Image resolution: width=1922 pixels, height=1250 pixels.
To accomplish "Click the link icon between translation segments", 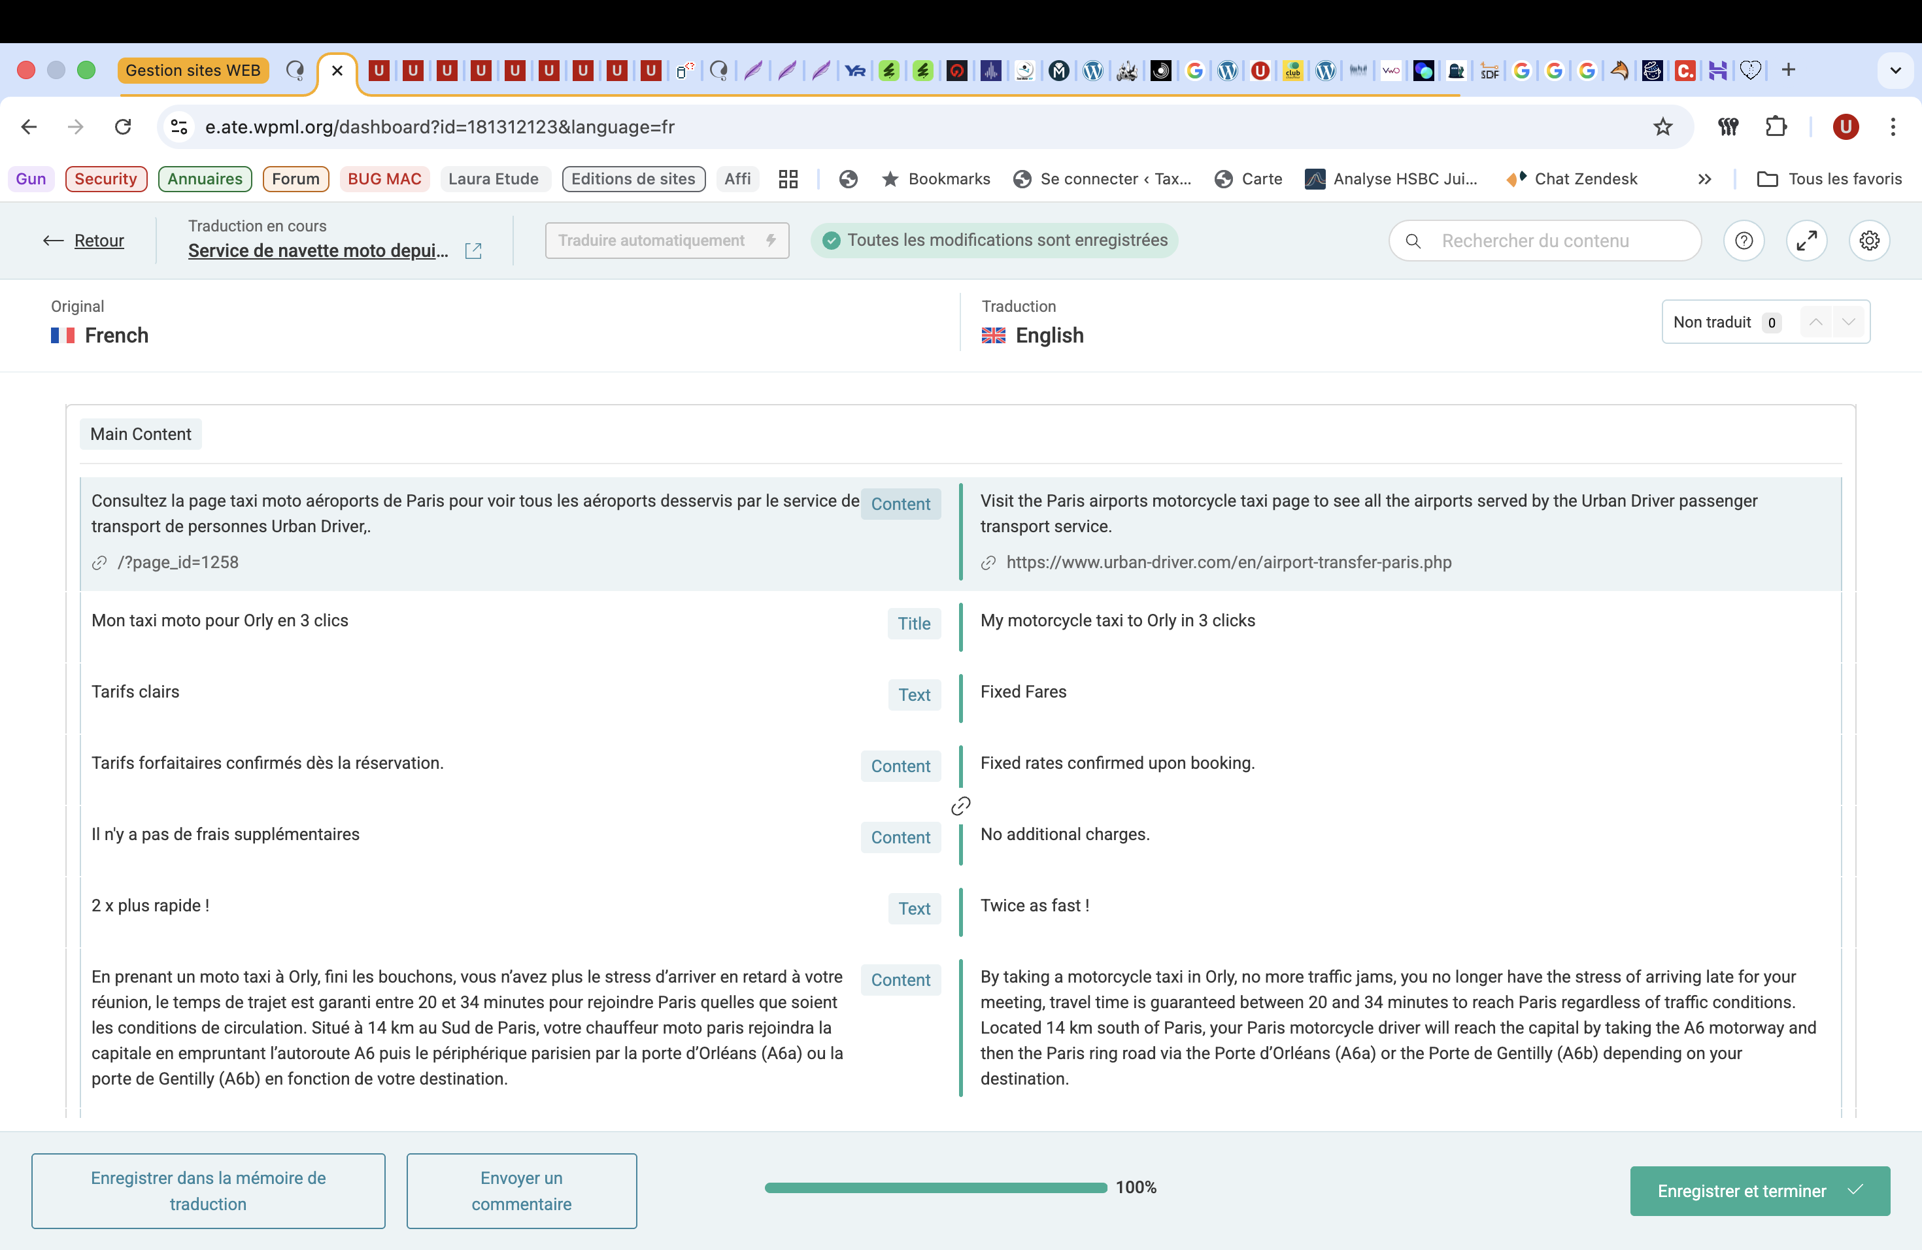I will click(960, 806).
